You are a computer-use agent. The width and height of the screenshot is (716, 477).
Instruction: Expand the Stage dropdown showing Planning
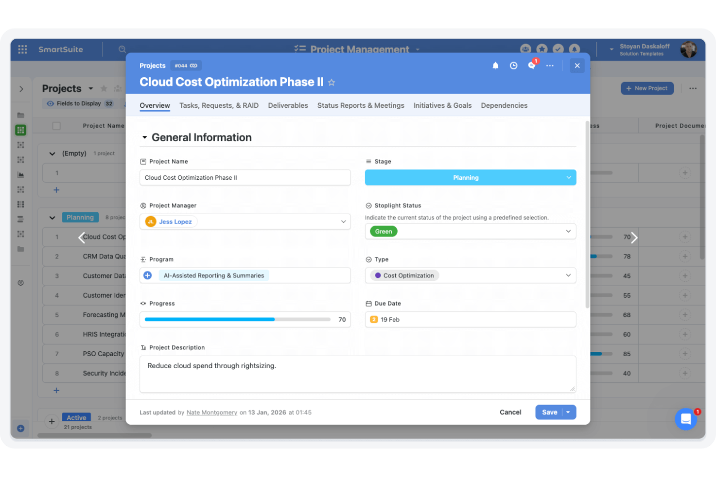click(x=569, y=177)
